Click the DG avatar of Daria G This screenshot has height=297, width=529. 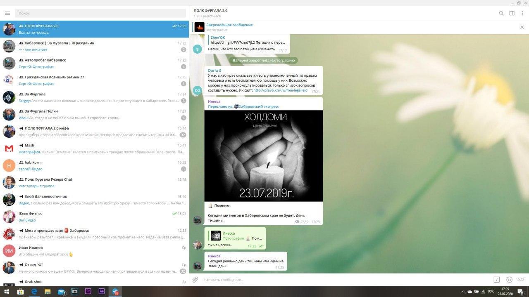click(197, 90)
